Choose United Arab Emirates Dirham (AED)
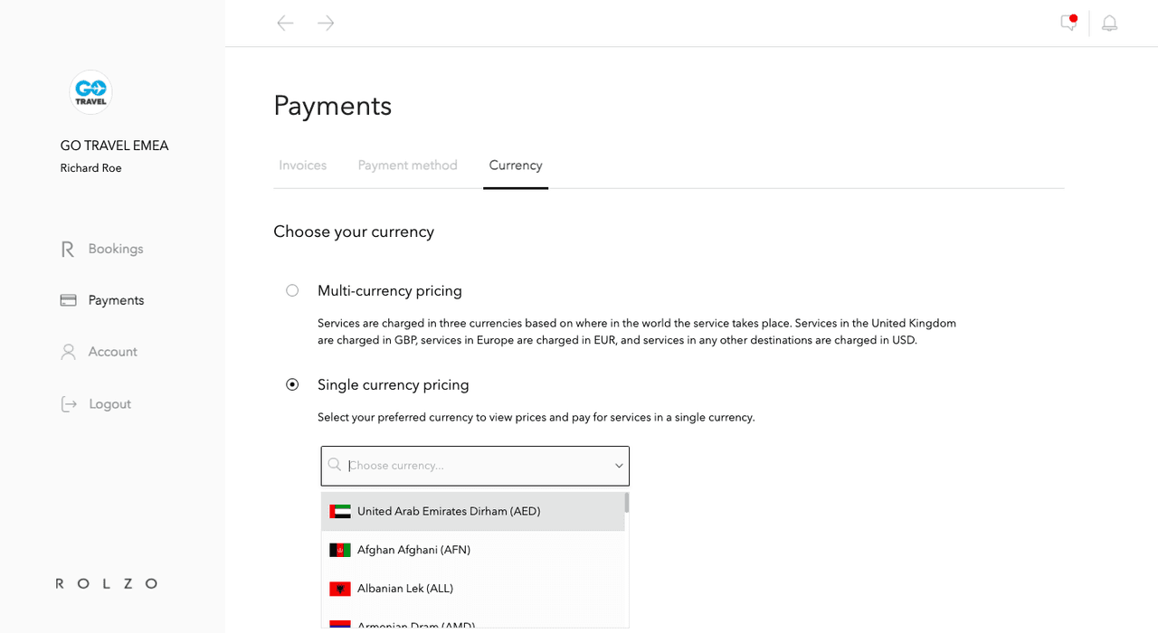 (449, 511)
